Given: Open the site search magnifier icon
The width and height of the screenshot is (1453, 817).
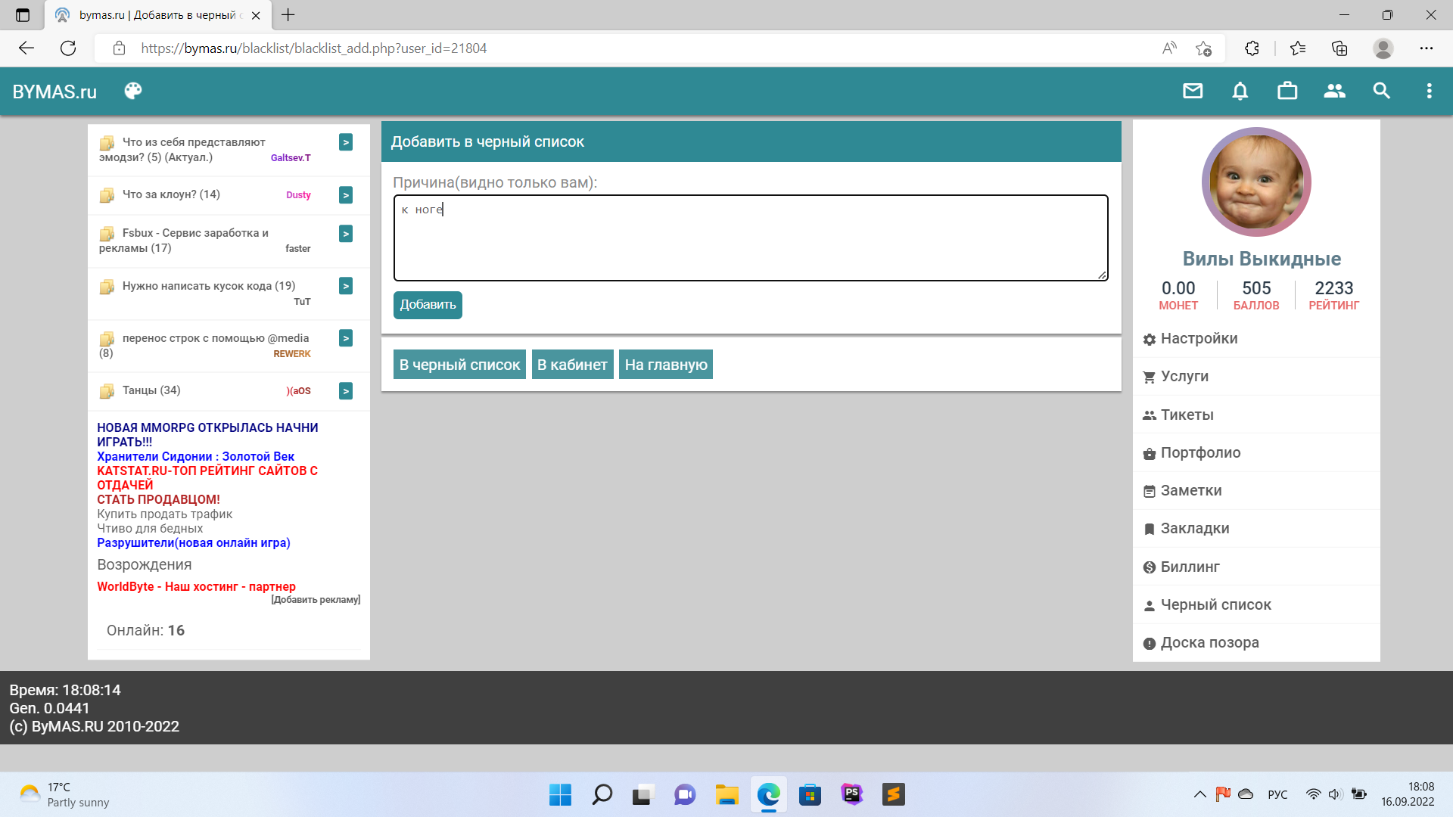Looking at the screenshot, I should (1382, 92).
